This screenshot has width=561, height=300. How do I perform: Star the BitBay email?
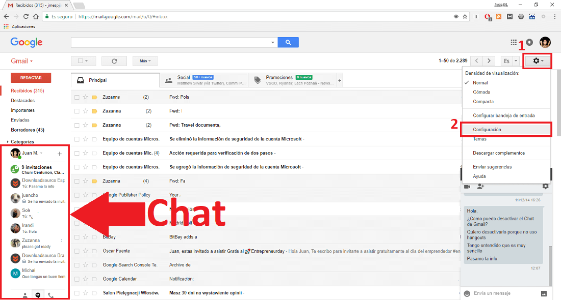click(x=86, y=237)
